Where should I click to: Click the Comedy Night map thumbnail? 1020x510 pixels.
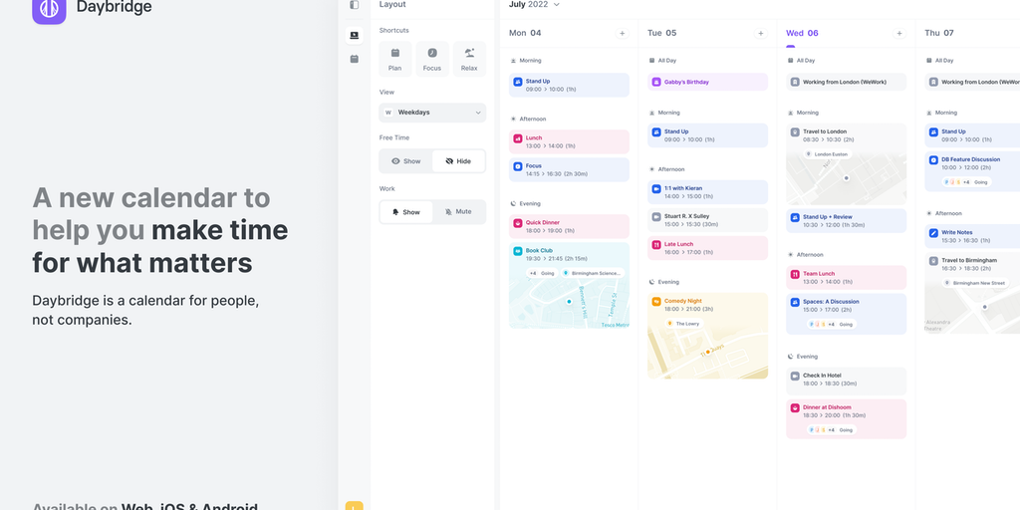click(x=707, y=355)
